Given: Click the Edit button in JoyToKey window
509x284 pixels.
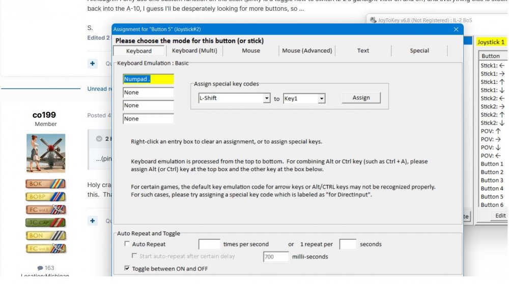Looking at the screenshot, I should pyautogui.click(x=499, y=216).
